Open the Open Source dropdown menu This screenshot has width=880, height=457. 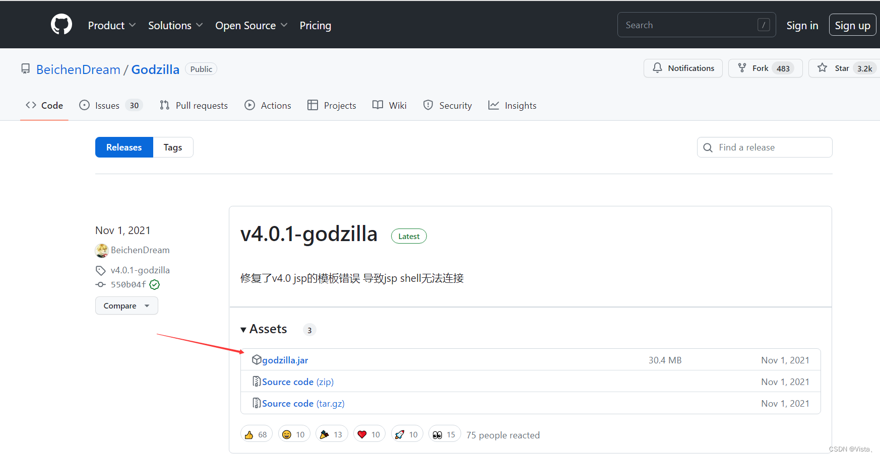(251, 25)
